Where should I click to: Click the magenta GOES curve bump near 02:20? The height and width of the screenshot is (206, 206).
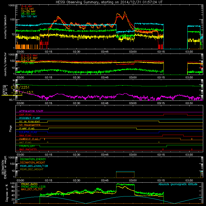(57, 94)
